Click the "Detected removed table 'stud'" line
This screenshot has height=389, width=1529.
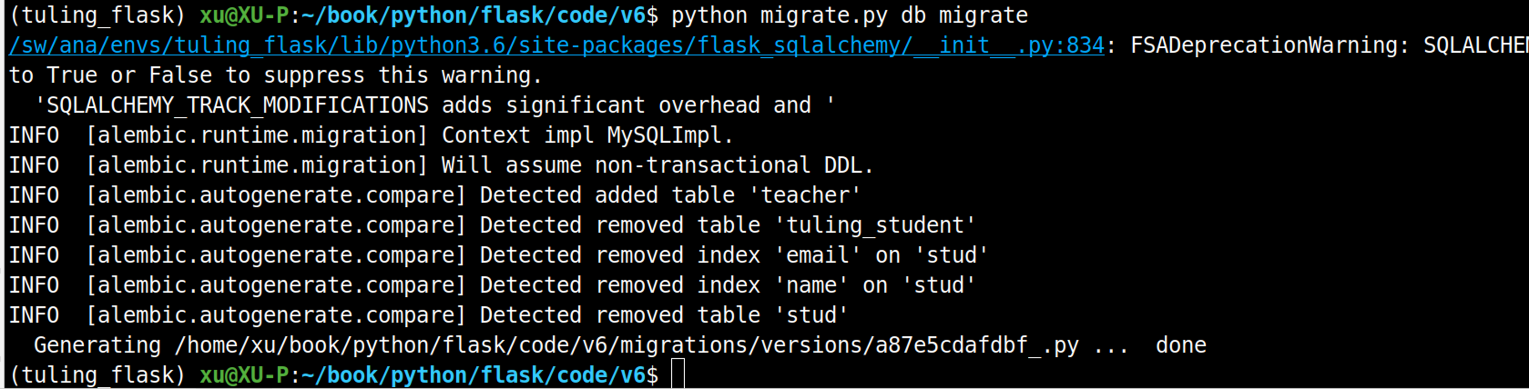coord(428,315)
